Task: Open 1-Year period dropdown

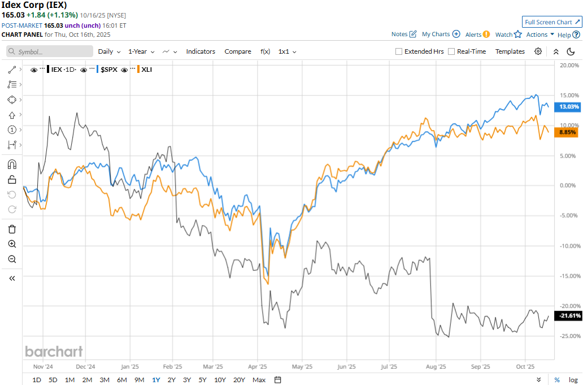Action: 141,51
